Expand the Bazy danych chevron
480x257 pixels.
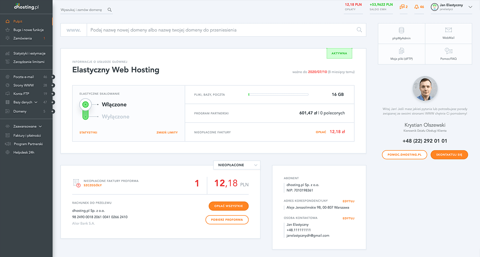[35, 102]
